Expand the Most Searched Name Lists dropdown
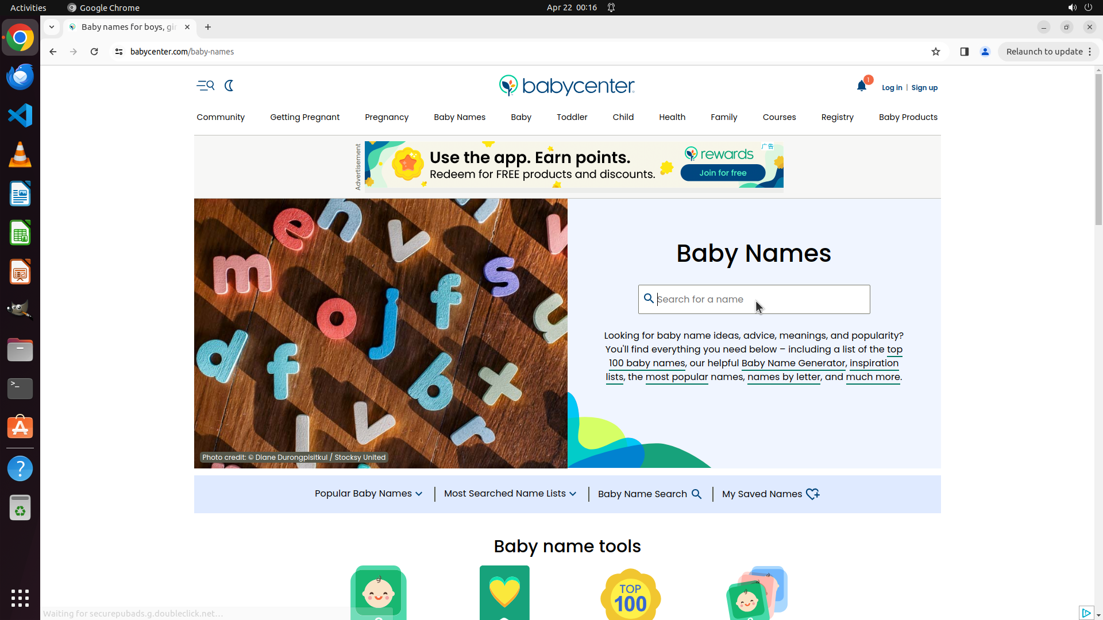Viewport: 1103px width, 620px height. tap(510, 494)
